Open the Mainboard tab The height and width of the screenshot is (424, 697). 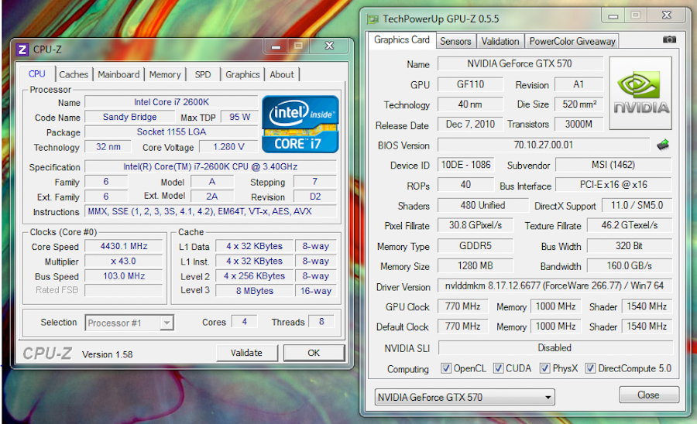118,74
